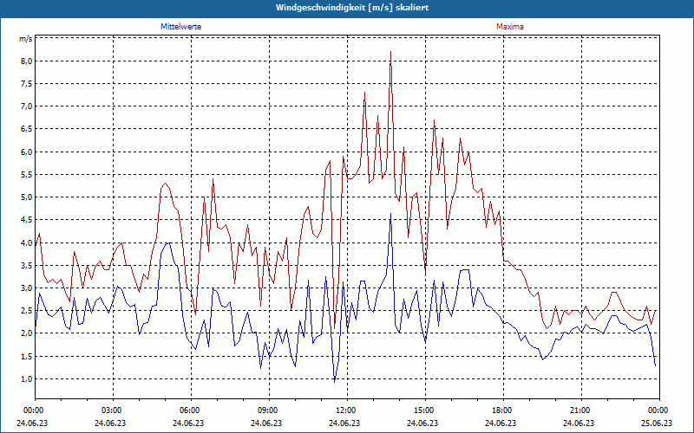Click the 8,0 y-axis value
Viewport: 694px width, 433px height.
pyautogui.click(x=28, y=61)
